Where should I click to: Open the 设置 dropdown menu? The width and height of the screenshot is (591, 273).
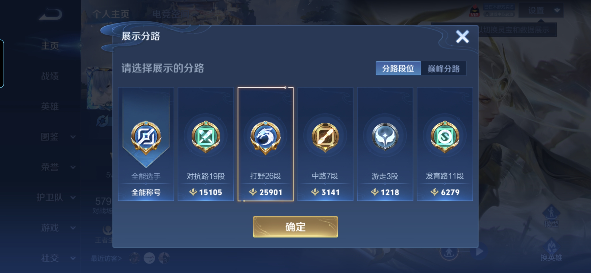[541, 10]
